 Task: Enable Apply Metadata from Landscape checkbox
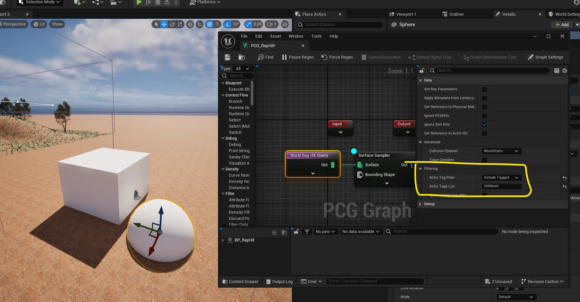click(x=484, y=98)
